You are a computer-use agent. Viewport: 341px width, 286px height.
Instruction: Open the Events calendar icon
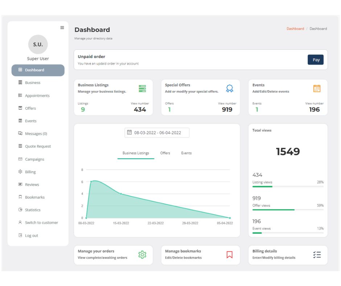317,88
